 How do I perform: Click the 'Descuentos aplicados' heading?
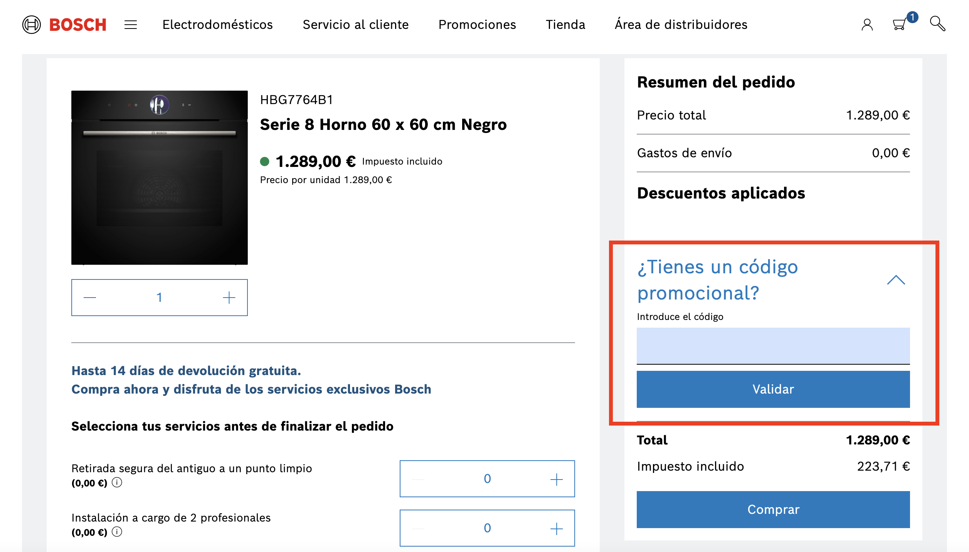[721, 193]
